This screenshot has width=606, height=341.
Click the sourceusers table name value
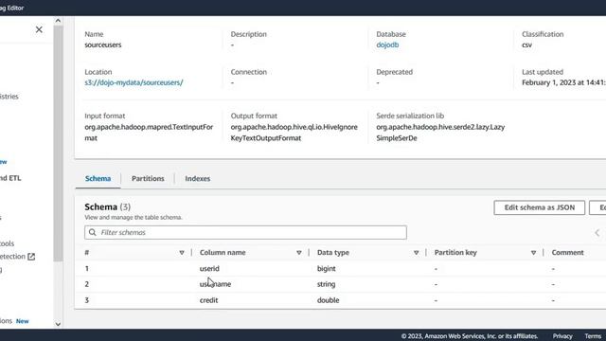(103, 45)
